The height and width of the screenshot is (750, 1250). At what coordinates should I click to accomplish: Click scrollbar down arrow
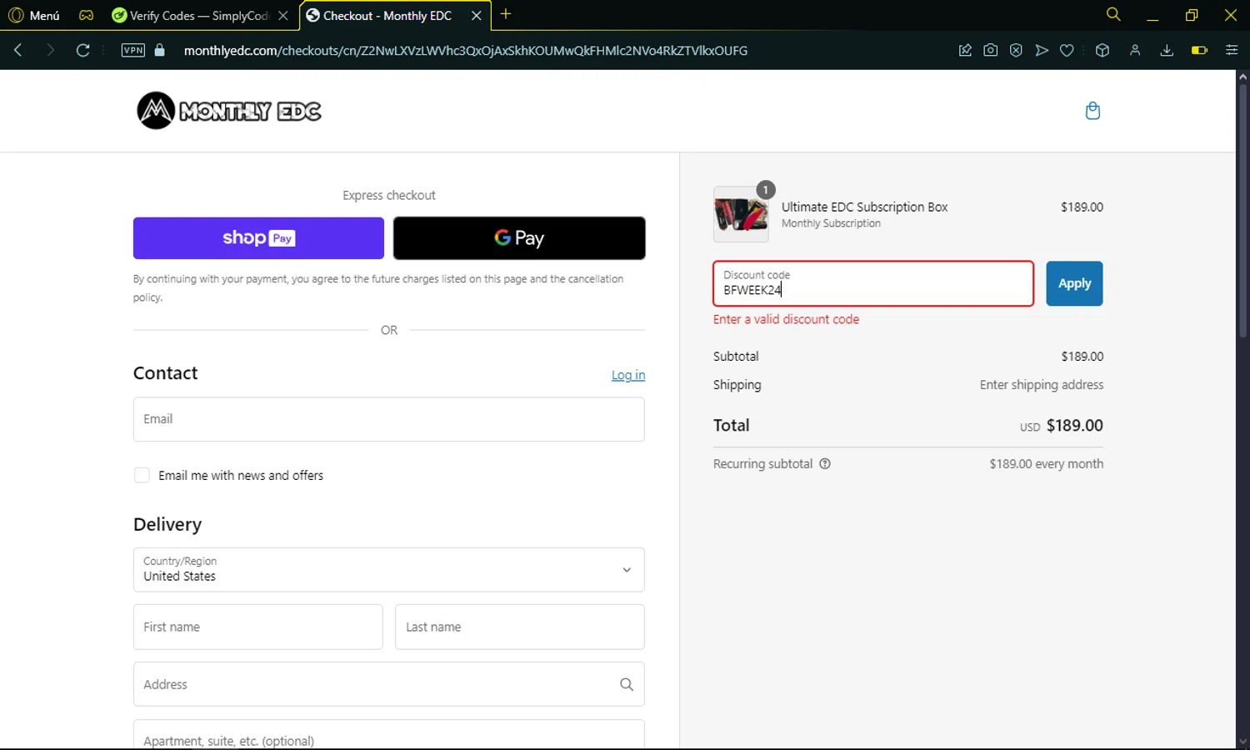[1242, 742]
